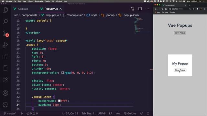Open the Explorer view in VS Code
Viewport: 207px width, 116px height.
click(5, 10)
